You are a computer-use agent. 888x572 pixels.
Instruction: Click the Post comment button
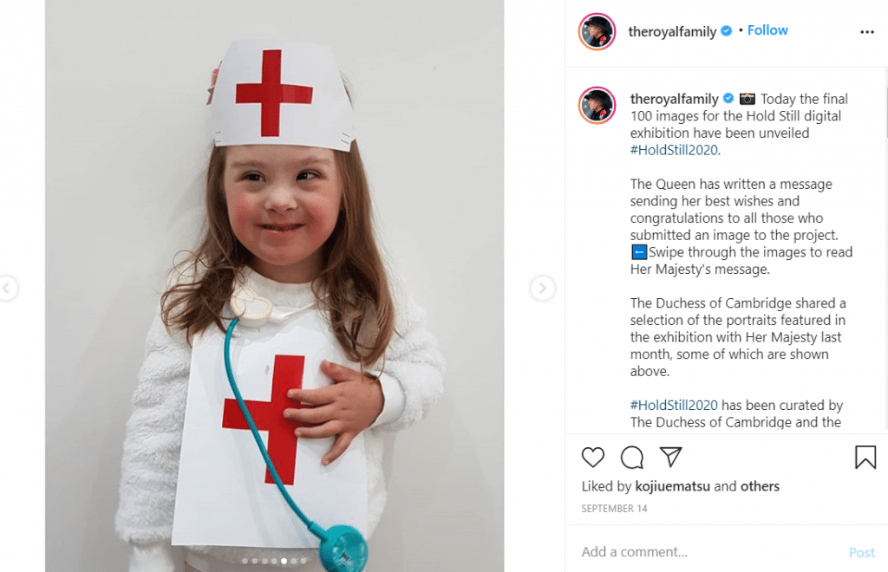[x=861, y=552]
